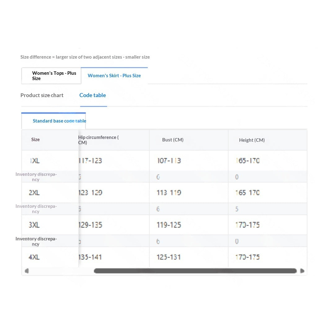Screen dimensions: 335x335
Task: Click the scrollbar left arrow
Action: pyautogui.click(x=27, y=271)
